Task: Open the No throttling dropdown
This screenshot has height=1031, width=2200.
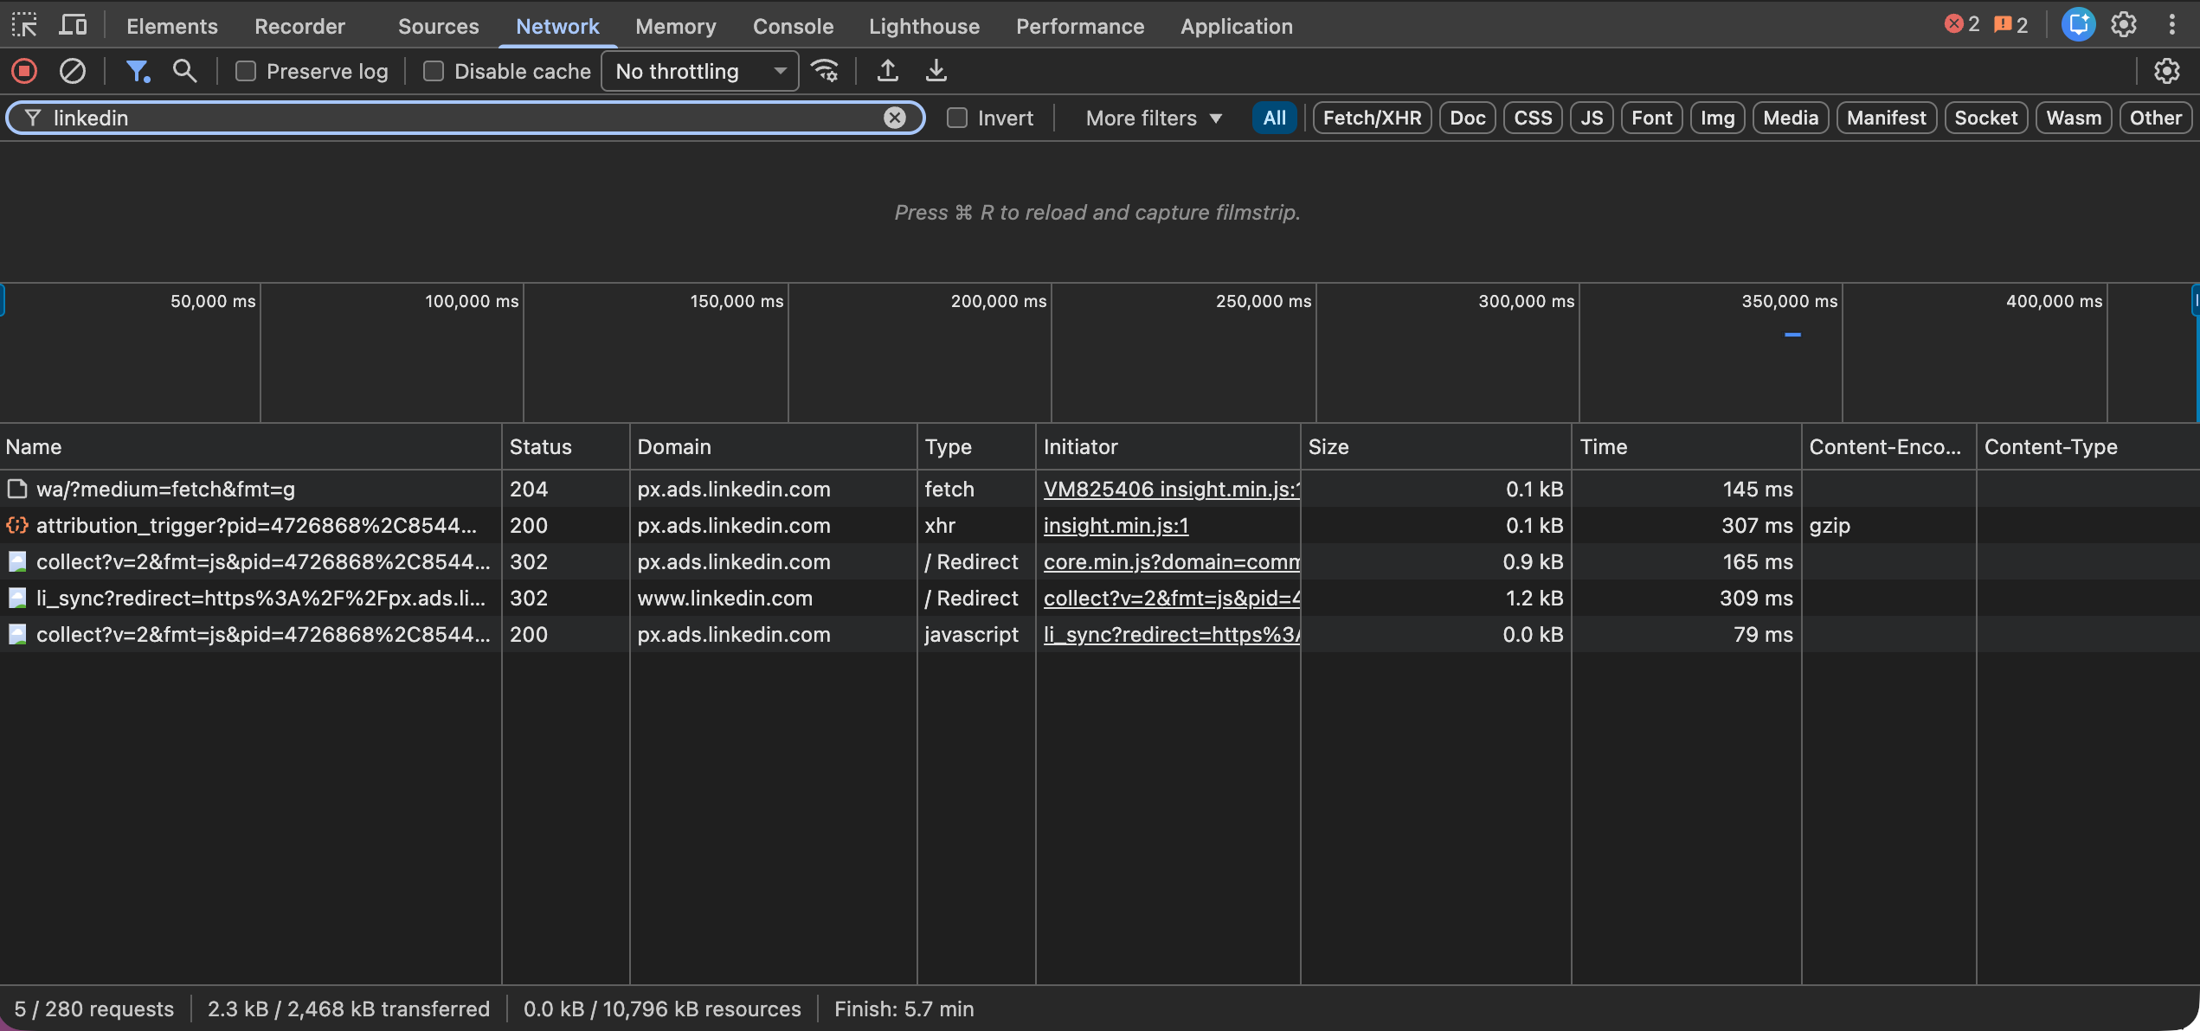Action: (698, 71)
